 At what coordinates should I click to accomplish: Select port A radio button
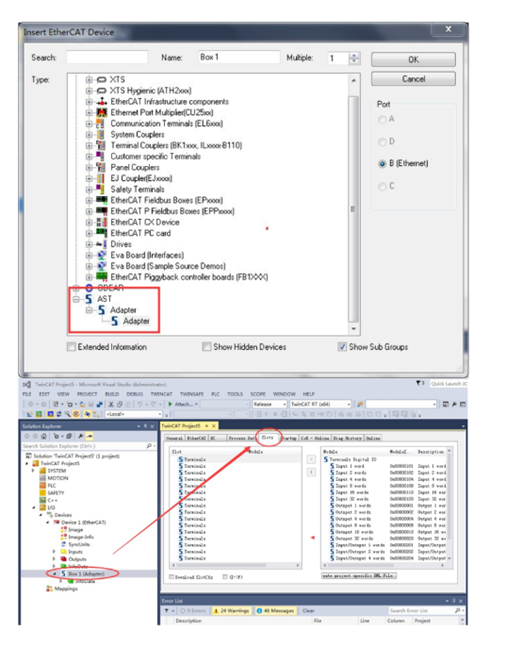382,119
